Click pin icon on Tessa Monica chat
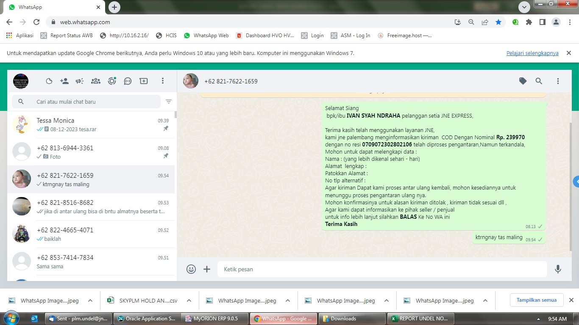Viewport: 579px width, 325px height. (166, 129)
